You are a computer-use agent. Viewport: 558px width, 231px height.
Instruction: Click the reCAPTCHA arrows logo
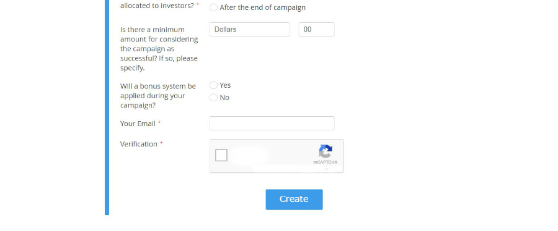[x=325, y=151]
